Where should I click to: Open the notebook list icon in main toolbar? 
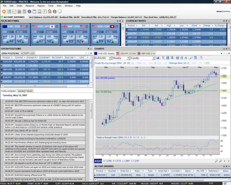[9, 11]
